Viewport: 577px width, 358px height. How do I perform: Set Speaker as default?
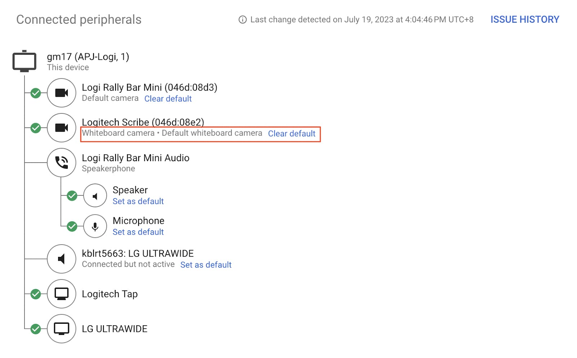[x=138, y=201]
